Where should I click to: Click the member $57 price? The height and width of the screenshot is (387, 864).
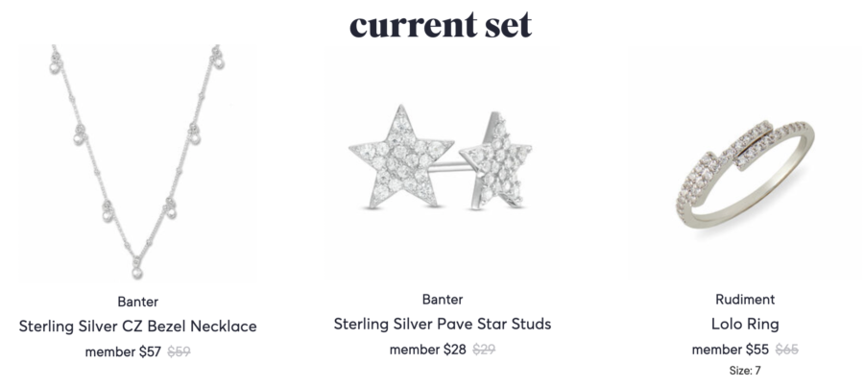(123, 351)
